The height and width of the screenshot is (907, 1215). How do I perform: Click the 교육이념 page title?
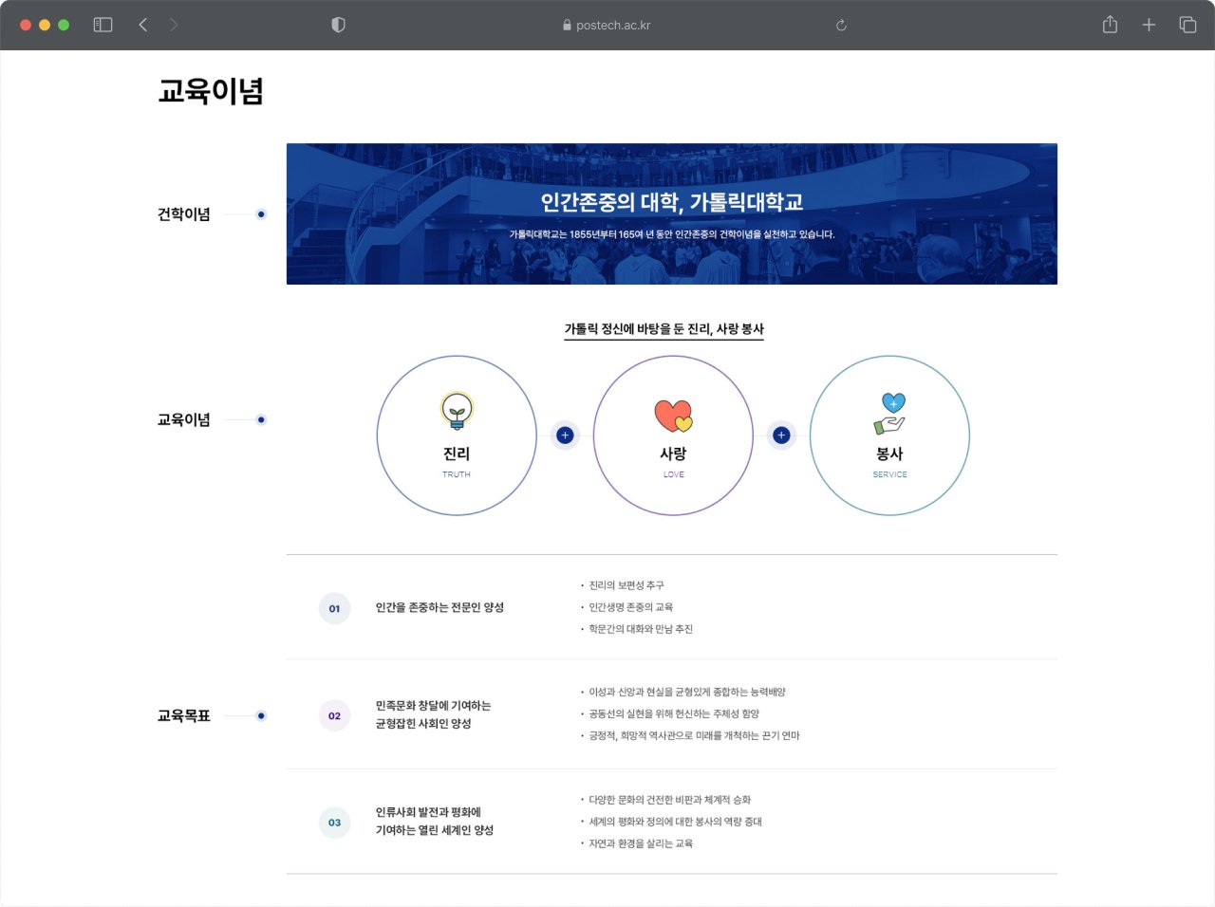tap(211, 91)
